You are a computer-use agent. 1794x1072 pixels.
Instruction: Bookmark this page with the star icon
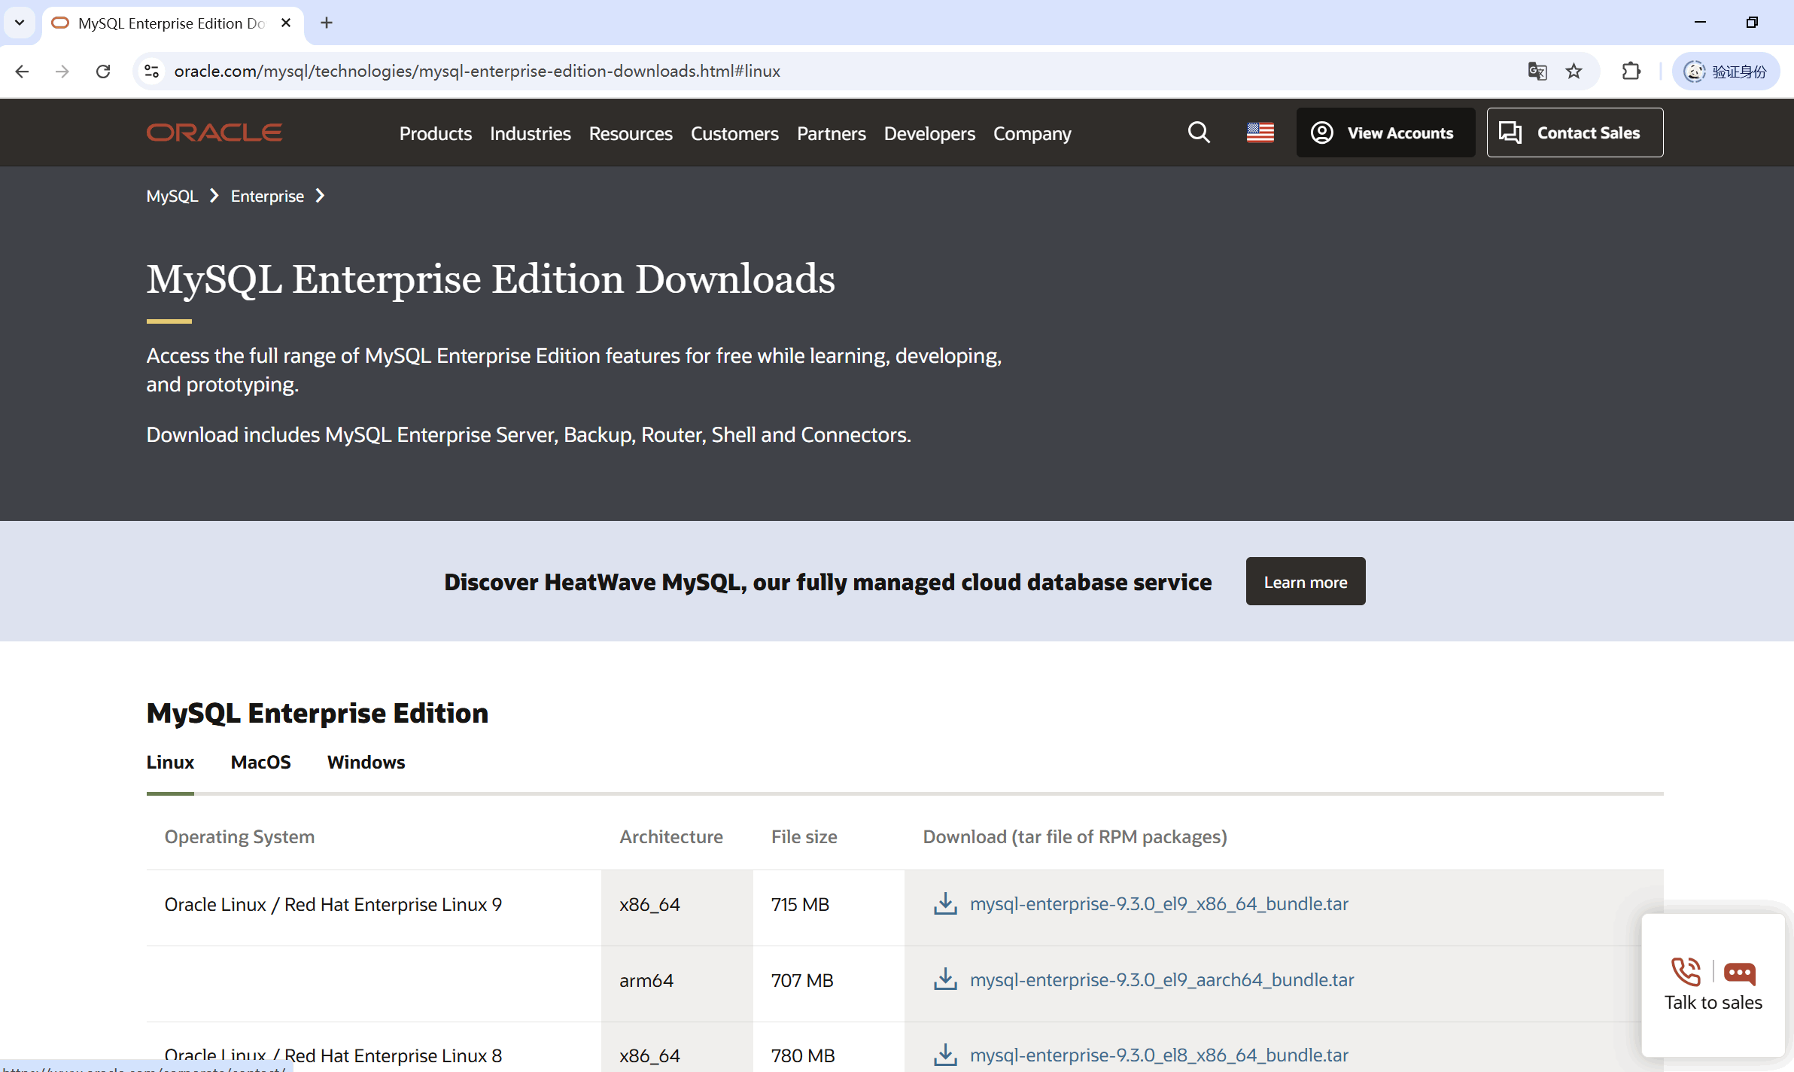point(1574,71)
